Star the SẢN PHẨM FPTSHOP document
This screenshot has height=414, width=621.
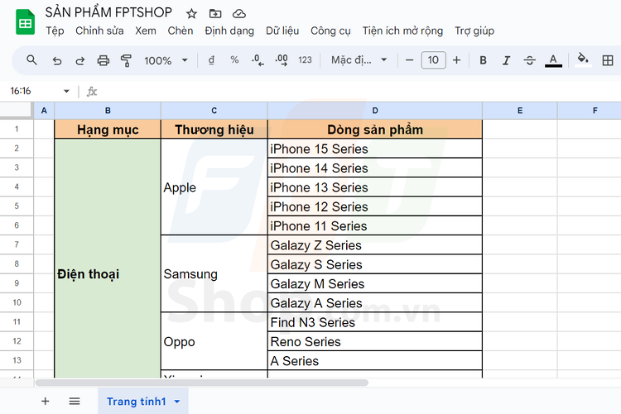click(192, 14)
